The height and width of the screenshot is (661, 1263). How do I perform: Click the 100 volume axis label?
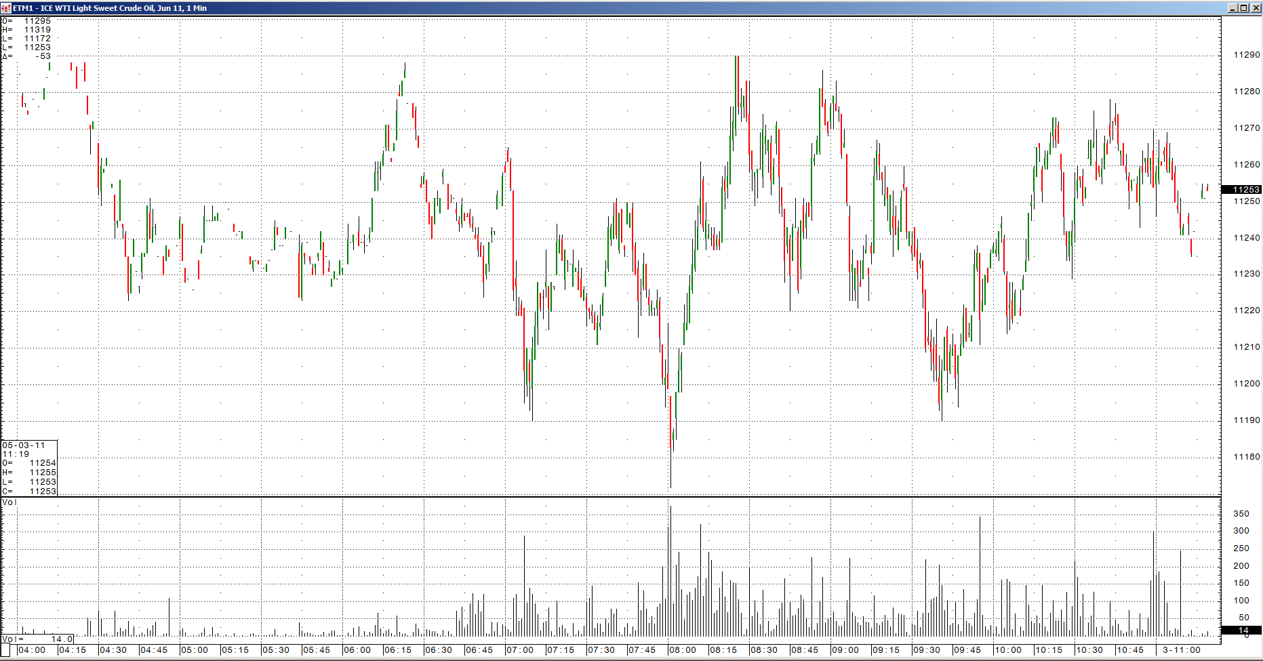point(1241,601)
